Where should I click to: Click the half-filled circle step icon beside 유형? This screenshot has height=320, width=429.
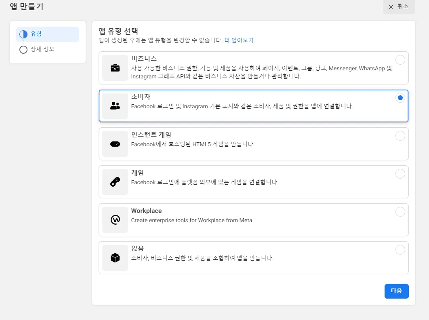pyautogui.click(x=23, y=34)
